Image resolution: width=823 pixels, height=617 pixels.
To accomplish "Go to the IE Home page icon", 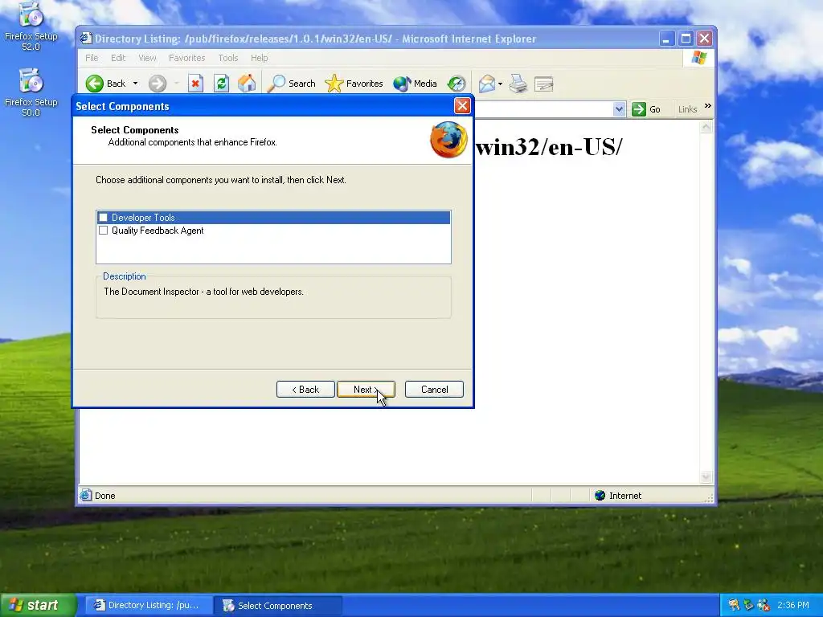I will 247,84.
